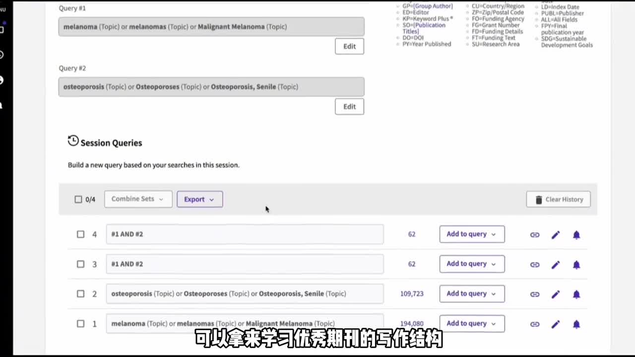Copy link icon for set 2 osteoporosis
Screen dimensions: 635x357
coord(534,294)
